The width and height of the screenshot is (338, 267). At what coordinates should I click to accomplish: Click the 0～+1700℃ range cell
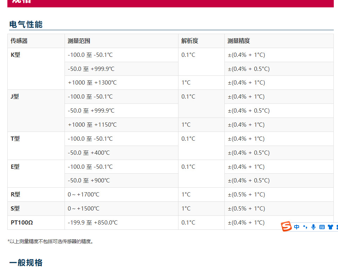click(83, 194)
